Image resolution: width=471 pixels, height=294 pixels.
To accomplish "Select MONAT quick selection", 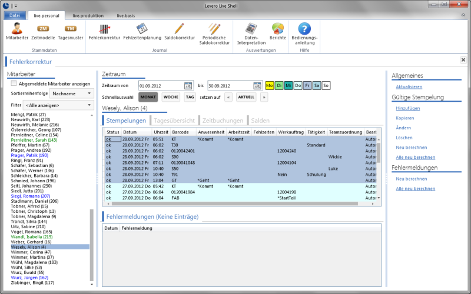I will coord(148,97).
